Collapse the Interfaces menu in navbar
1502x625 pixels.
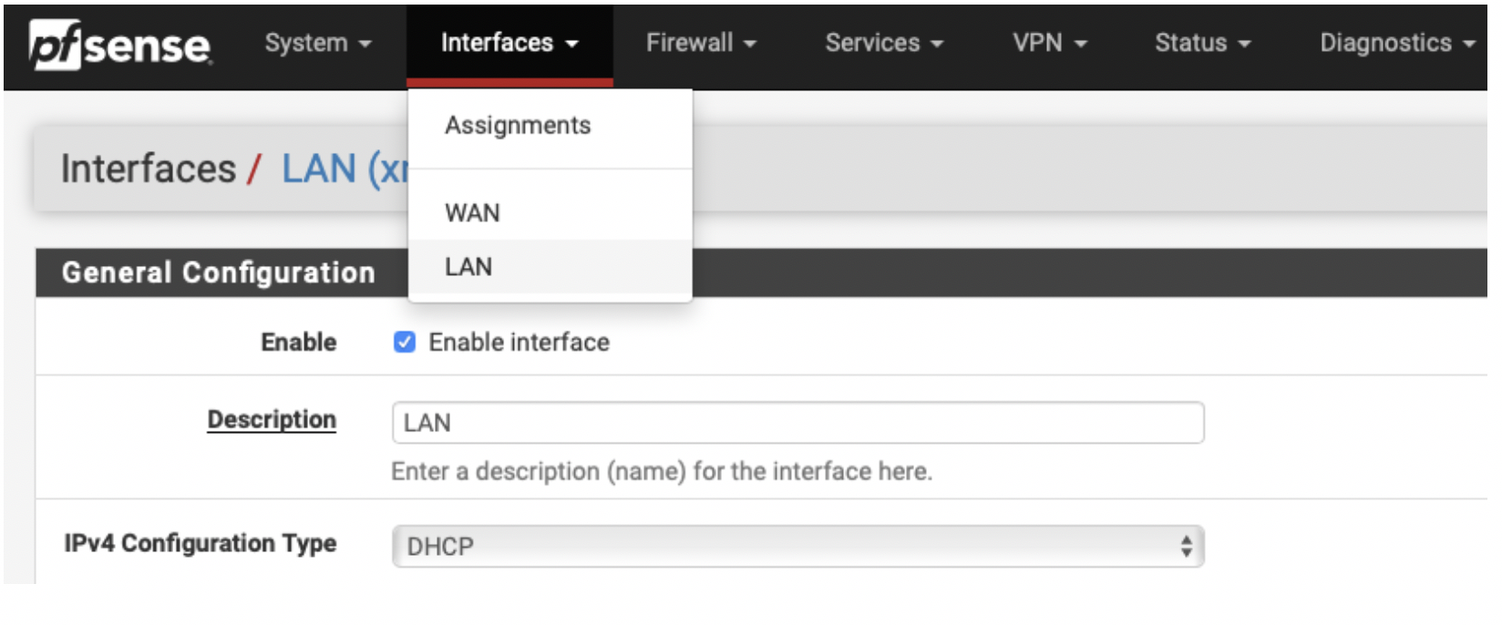coord(509,43)
